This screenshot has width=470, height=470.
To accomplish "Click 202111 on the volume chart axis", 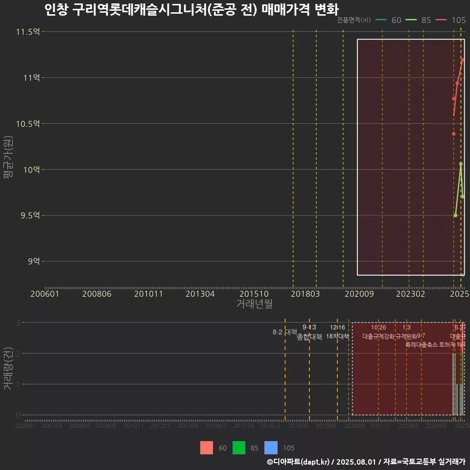I will pyautogui.click(x=380, y=425).
